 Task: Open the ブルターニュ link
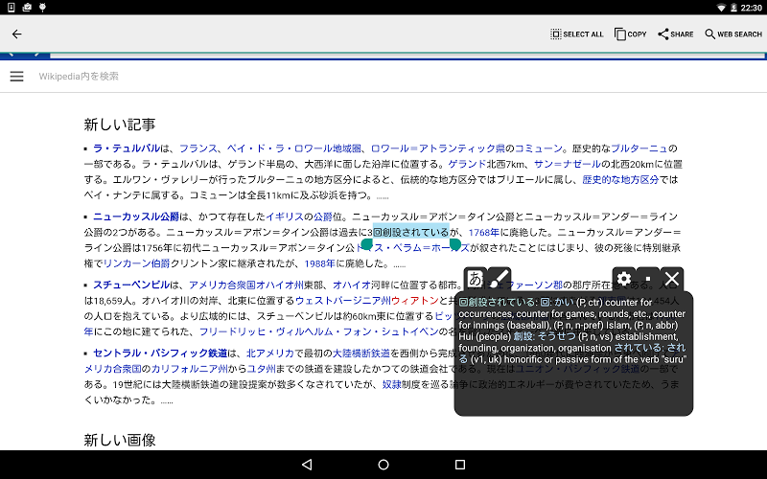tap(639, 148)
